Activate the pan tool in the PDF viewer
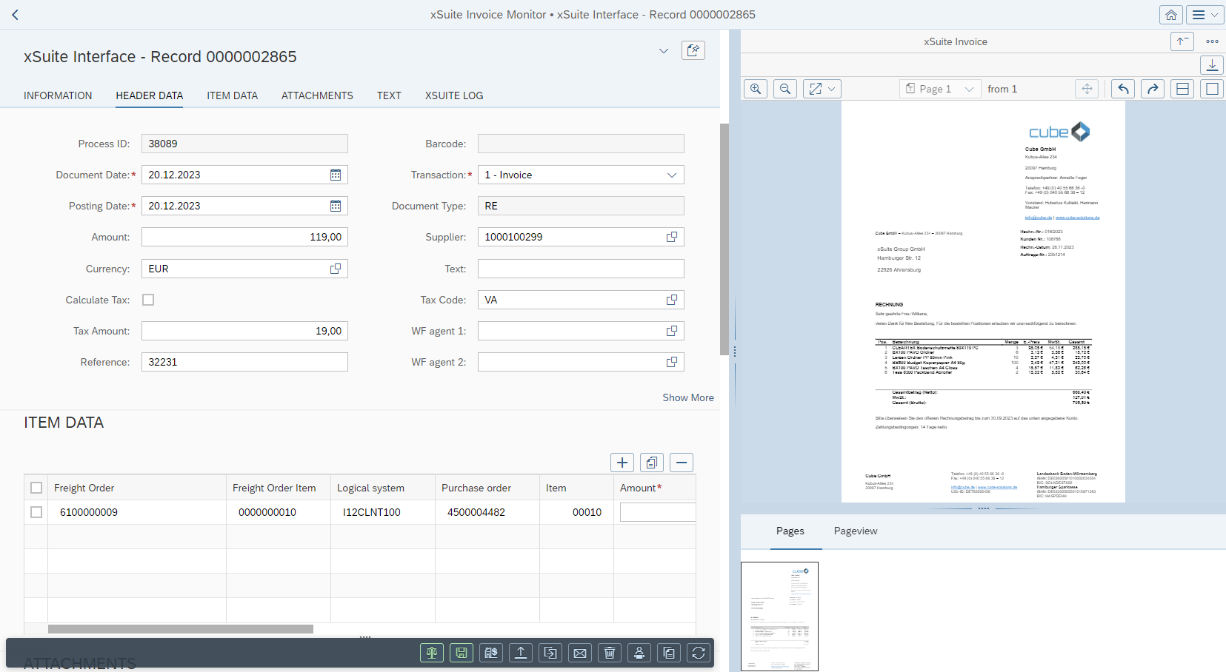Viewport: 1226px width, 672px height. click(1086, 88)
